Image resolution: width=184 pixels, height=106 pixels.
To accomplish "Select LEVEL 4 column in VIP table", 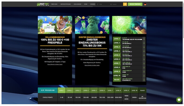I will pos(86,90).
